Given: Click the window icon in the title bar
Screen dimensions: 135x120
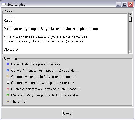Looking at the screenshot, I should point(3,4).
